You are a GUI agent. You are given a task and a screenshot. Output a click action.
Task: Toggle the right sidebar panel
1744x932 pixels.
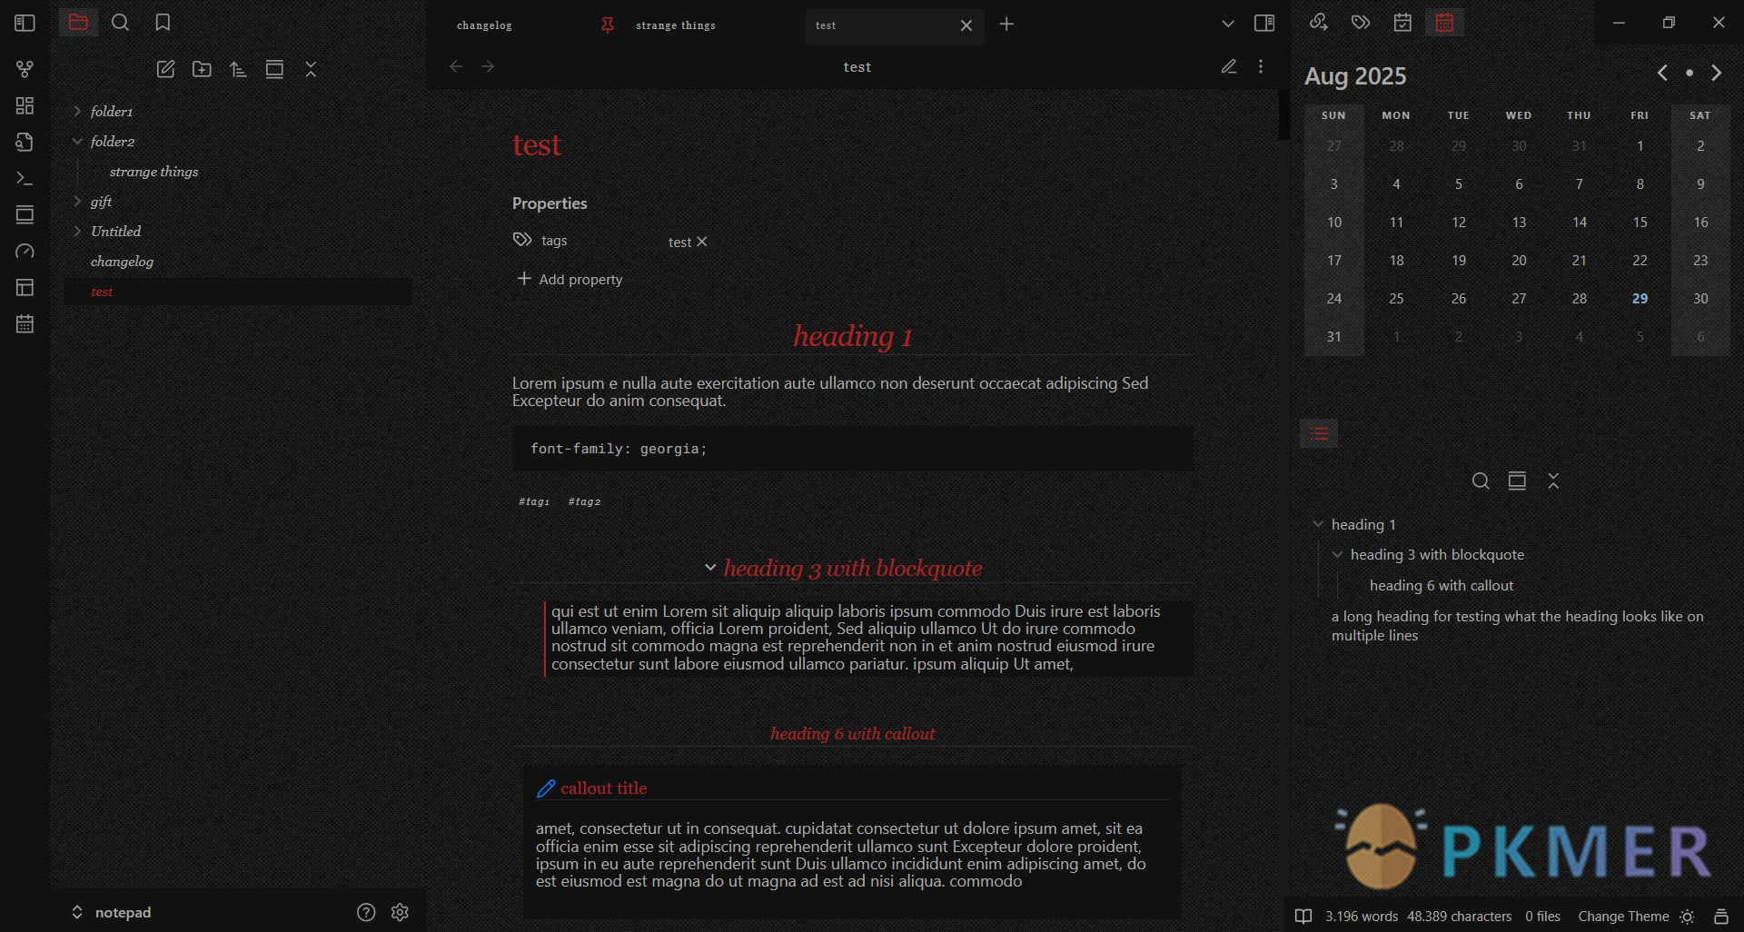click(1263, 23)
